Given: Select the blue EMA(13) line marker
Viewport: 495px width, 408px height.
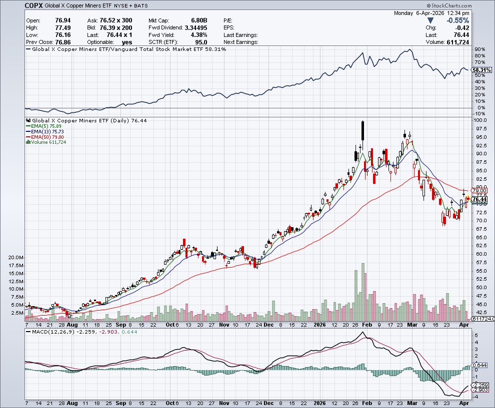Looking at the screenshot, I should (29, 131).
